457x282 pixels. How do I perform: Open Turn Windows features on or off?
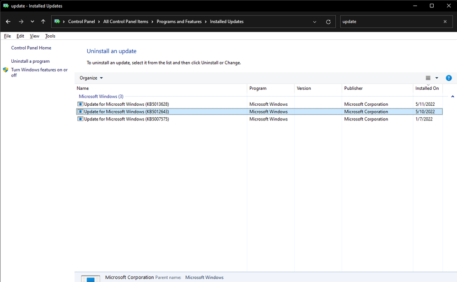pos(39,72)
